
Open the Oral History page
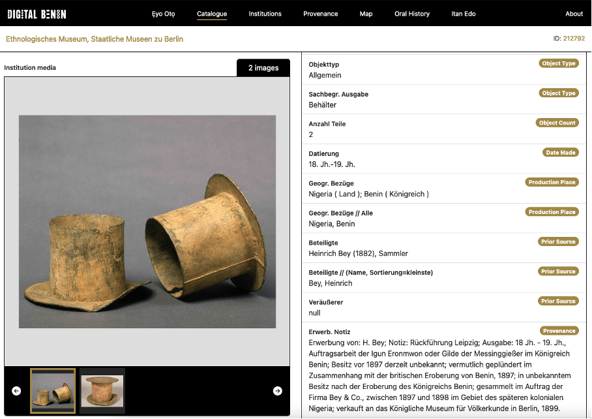click(411, 14)
